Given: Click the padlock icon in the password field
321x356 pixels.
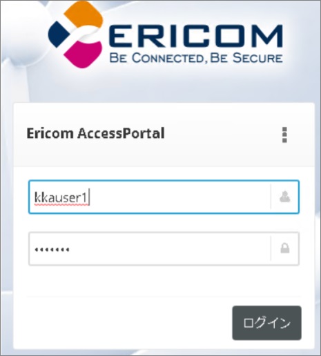Looking at the screenshot, I should pos(285,248).
